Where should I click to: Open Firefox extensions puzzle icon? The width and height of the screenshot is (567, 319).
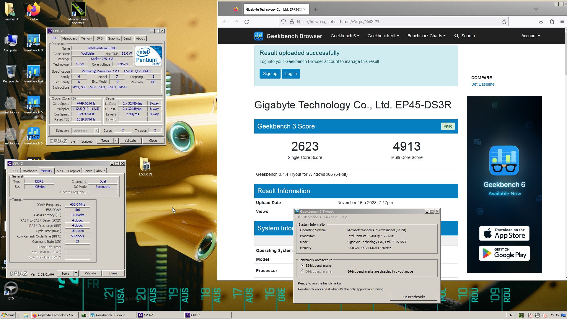click(x=552, y=22)
